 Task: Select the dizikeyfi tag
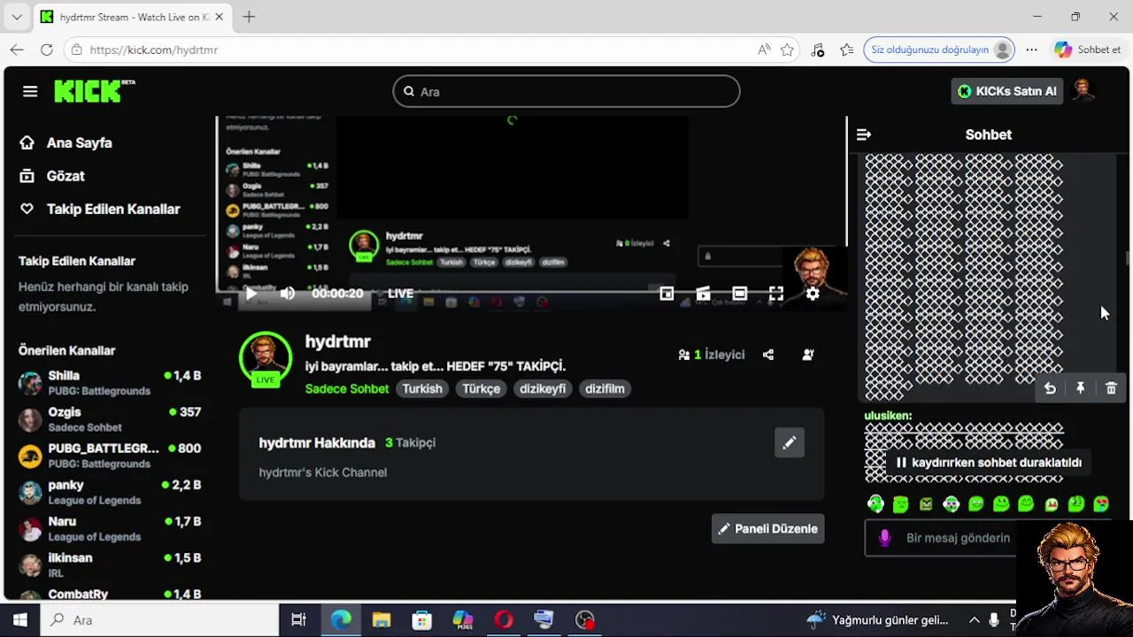[543, 388]
